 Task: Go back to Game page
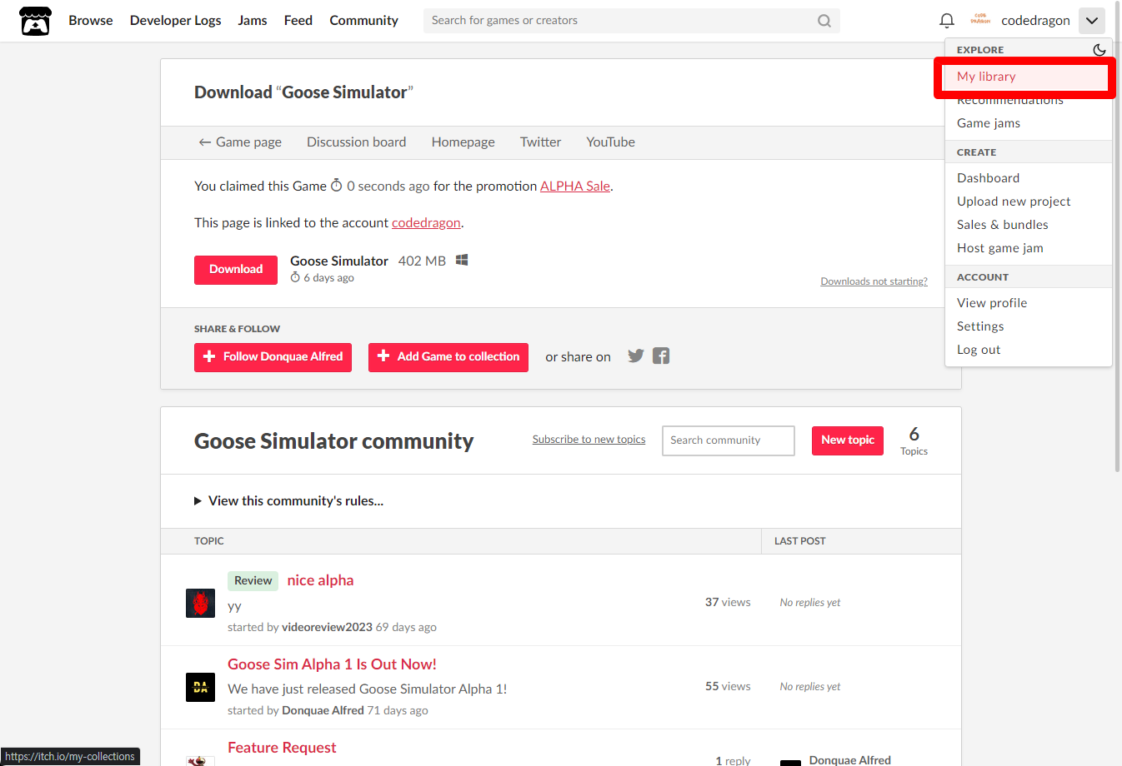tap(240, 142)
